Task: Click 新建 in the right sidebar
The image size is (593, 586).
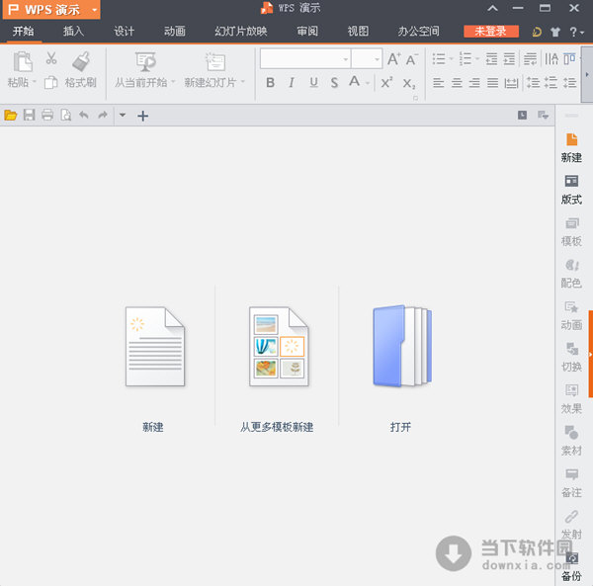Action: [571, 148]
